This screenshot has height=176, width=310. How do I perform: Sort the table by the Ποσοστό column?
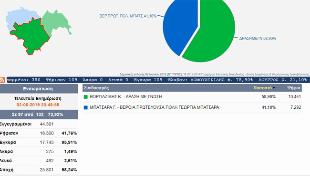[263, 88]
